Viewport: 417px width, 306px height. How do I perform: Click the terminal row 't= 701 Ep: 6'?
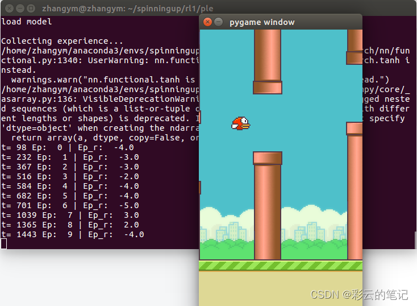point(70,205)
